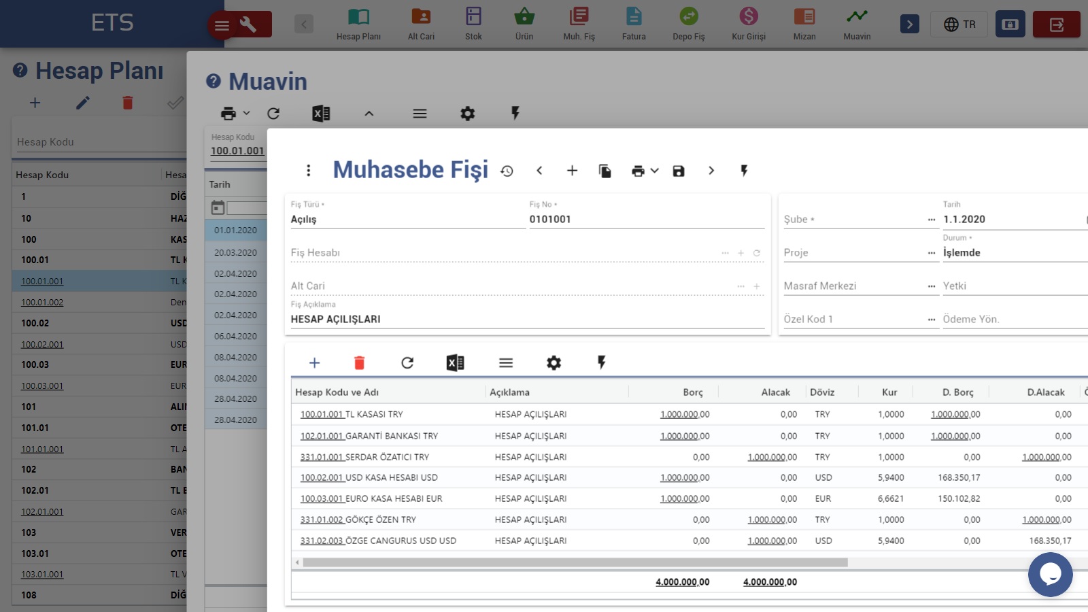Click the Tarih field 1.1.2020

point(1012,220)
